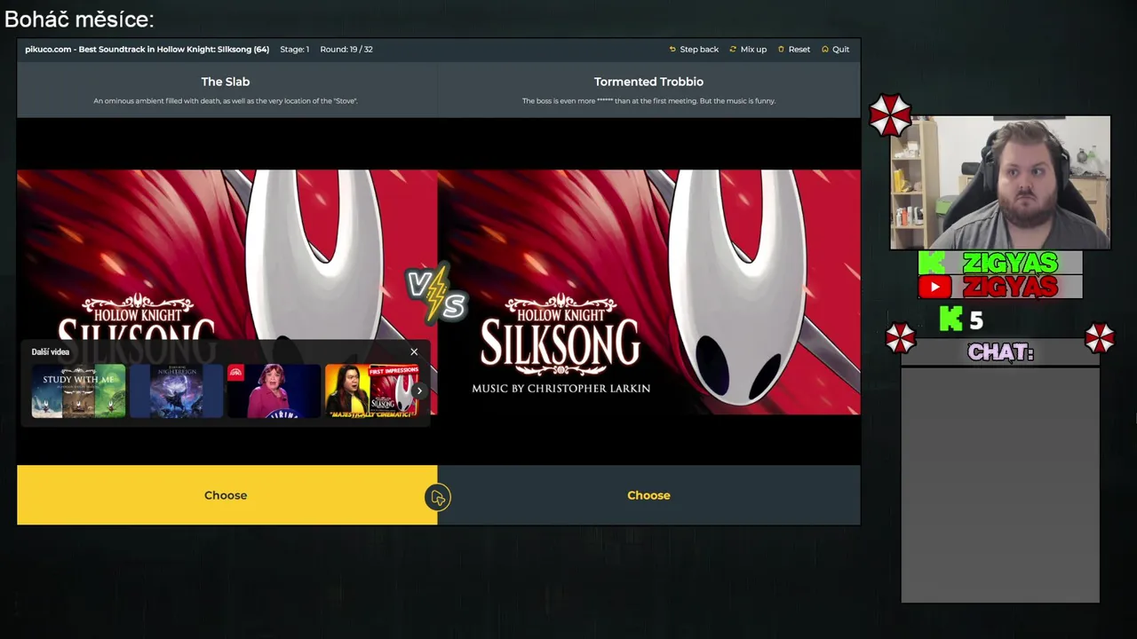
Task: Choose The Slab with yellow button
Action: tap(227, 495)
